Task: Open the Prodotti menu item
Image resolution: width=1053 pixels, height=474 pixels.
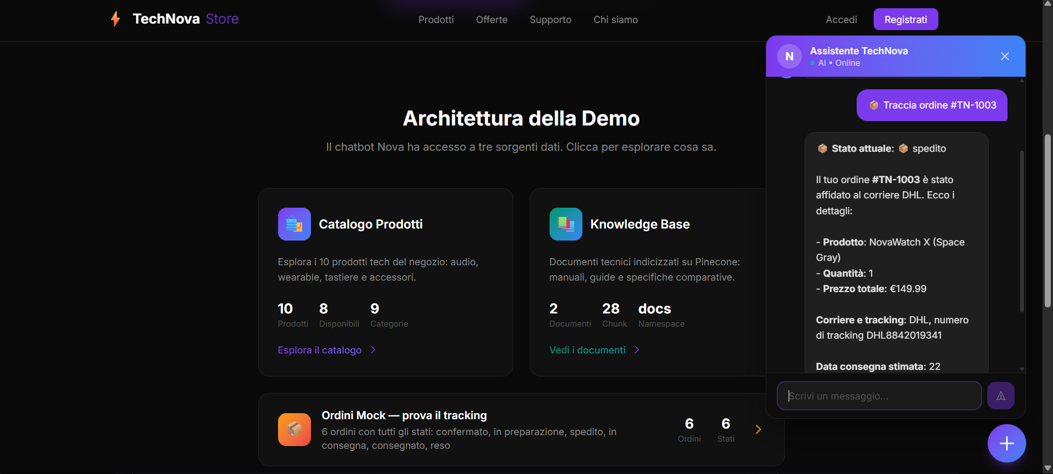Action: 436,20
